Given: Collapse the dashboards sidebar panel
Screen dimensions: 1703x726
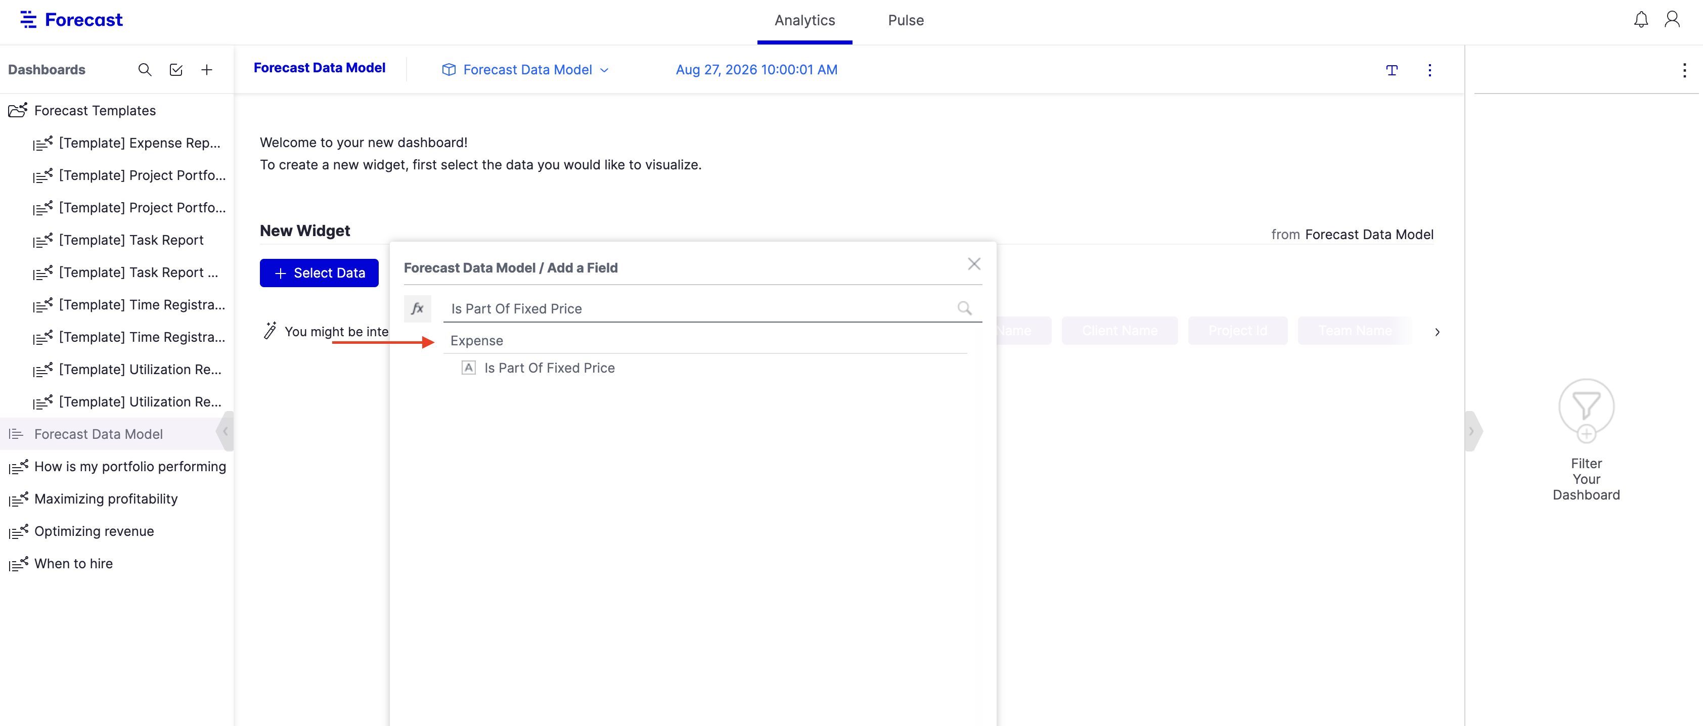Looking at the screenshot, I should coord(226,431).
